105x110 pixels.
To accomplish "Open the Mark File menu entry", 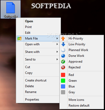I will pos(38,38).
